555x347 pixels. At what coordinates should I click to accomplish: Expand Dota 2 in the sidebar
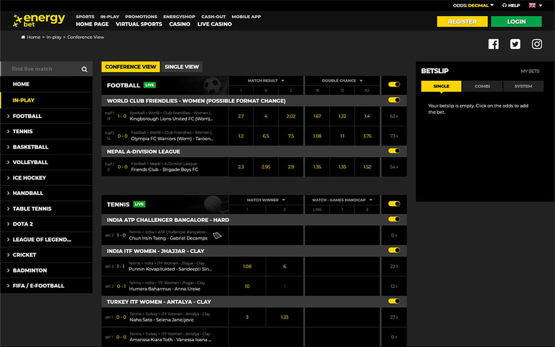(47, 224)
